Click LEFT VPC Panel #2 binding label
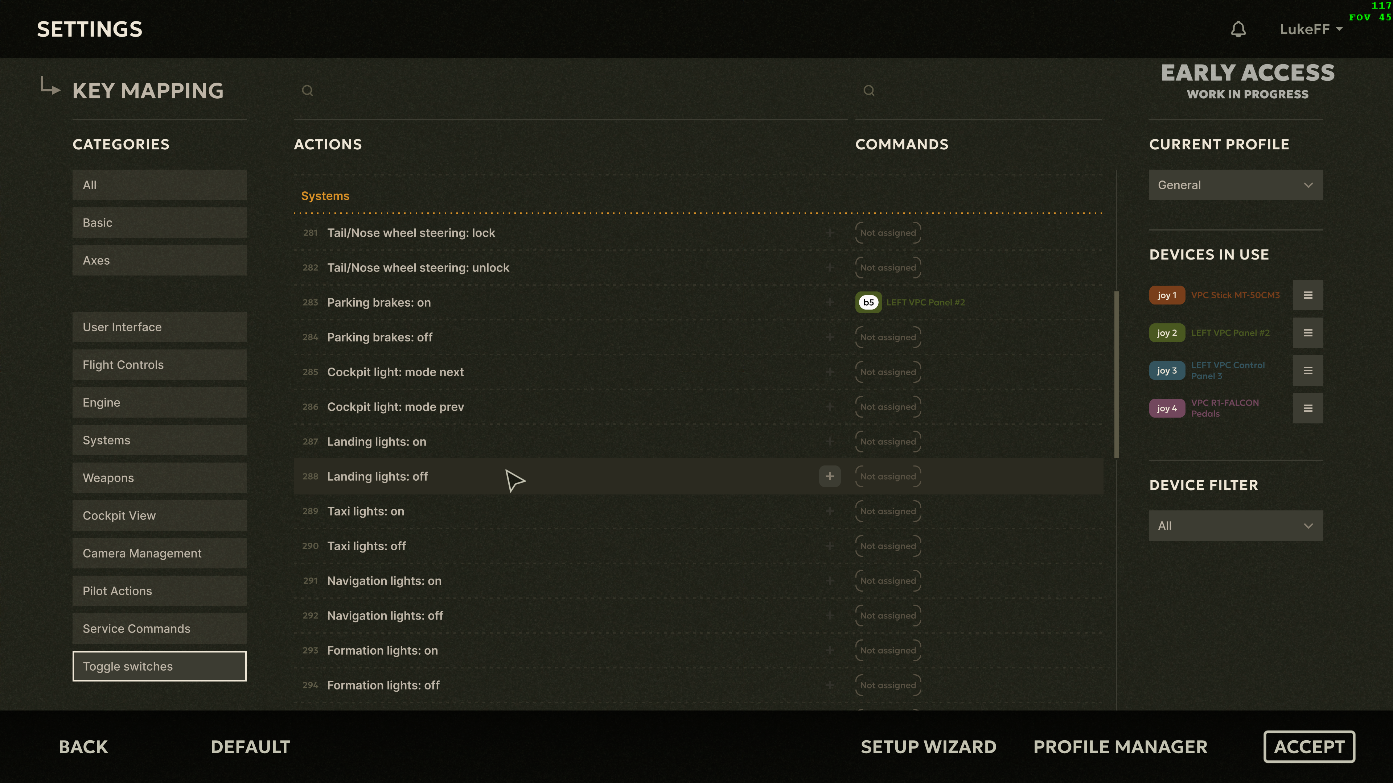The width and height of the screenshot is (1393, 783). pyautogui.click(x=925, y=302)
